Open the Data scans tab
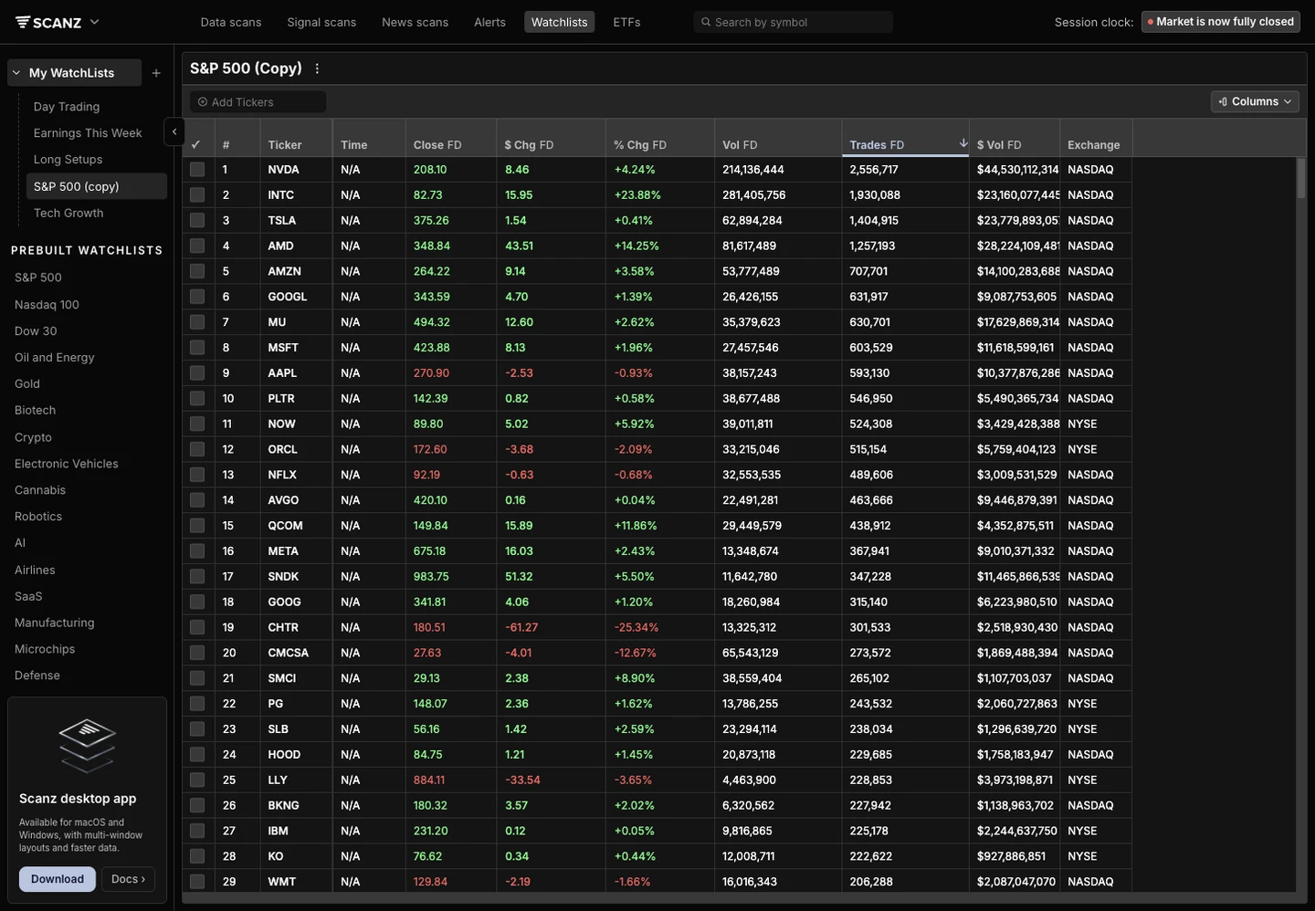Screen dimensions: 1315x911 pos(231,22)
